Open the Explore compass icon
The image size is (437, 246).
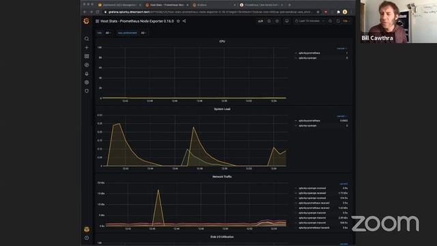[x=87, y=65]
